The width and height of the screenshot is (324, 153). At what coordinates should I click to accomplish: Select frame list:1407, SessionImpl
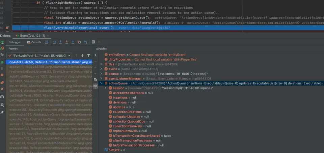[49, 81]
